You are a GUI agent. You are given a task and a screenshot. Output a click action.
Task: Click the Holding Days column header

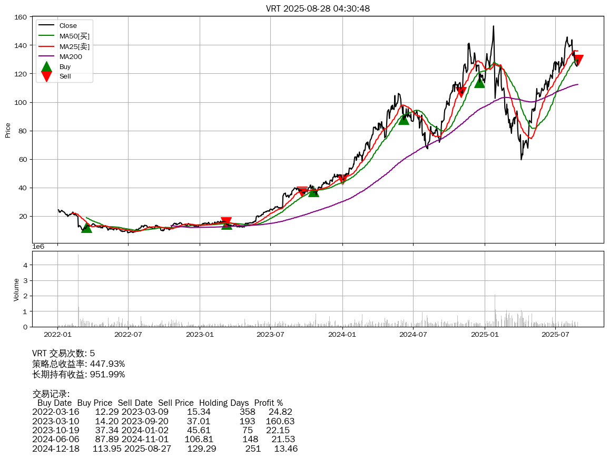point(224,403)
